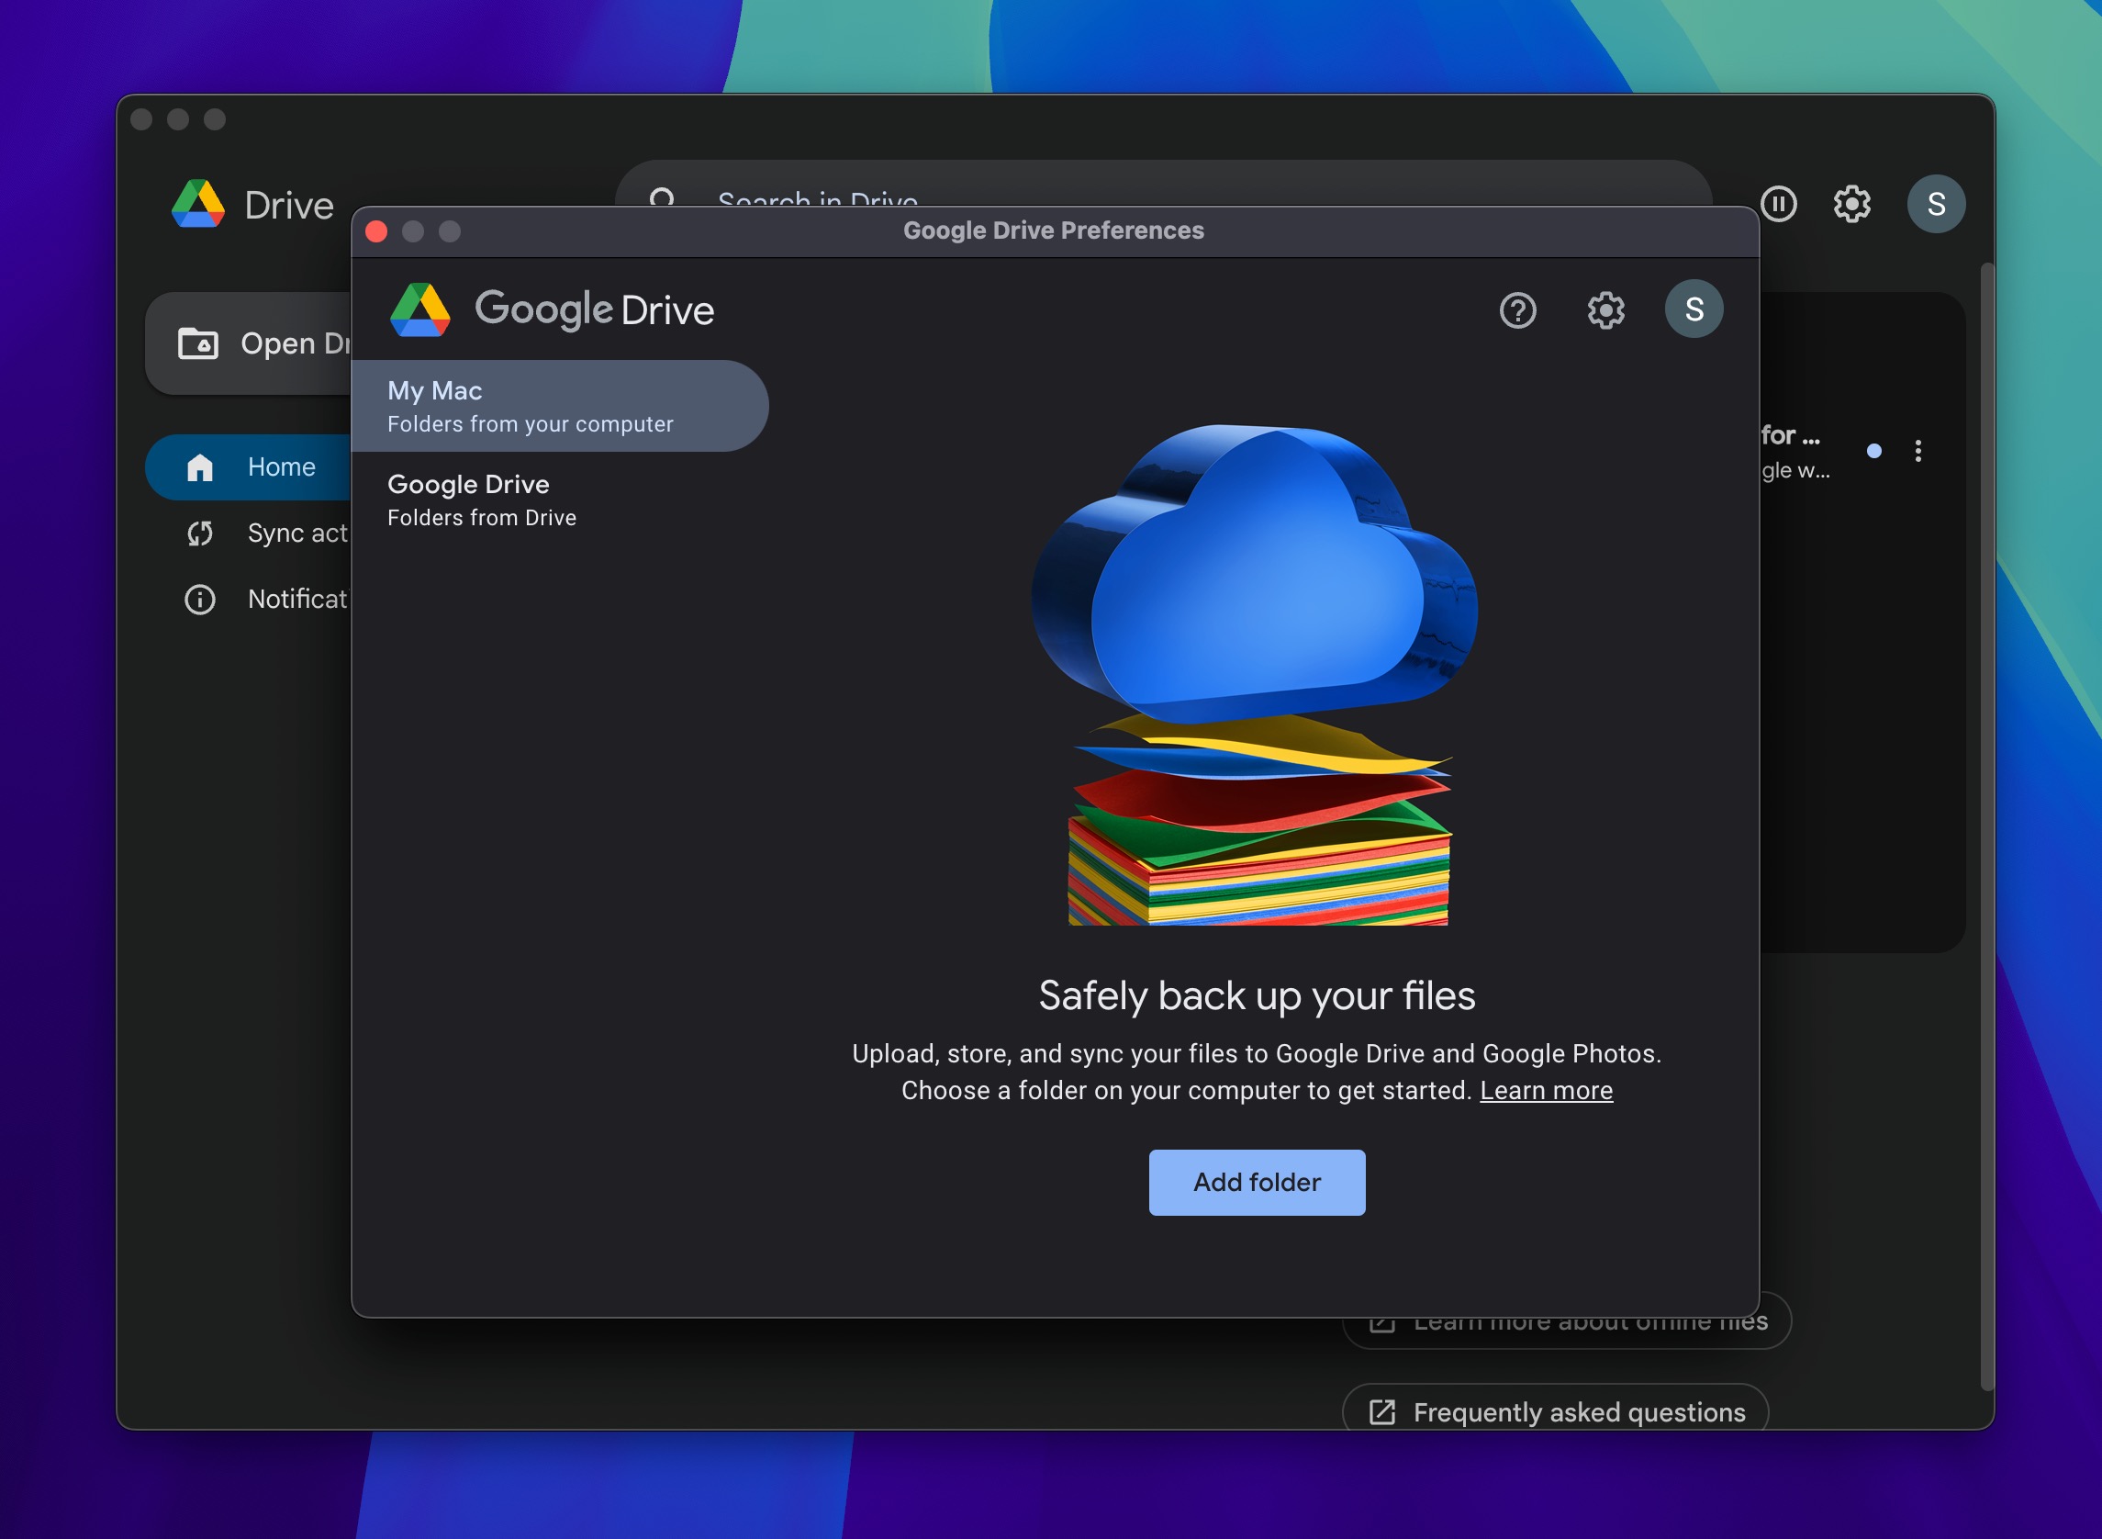Click the profile avatar in the main window
The height and width of the screenshot is (1539, 2102).
click(x=1936, y=204)
